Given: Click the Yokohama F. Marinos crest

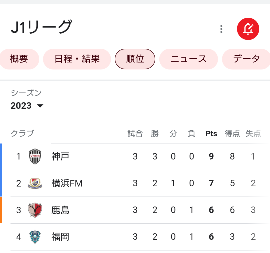Looking at the screenshot, I should point(35,183).
